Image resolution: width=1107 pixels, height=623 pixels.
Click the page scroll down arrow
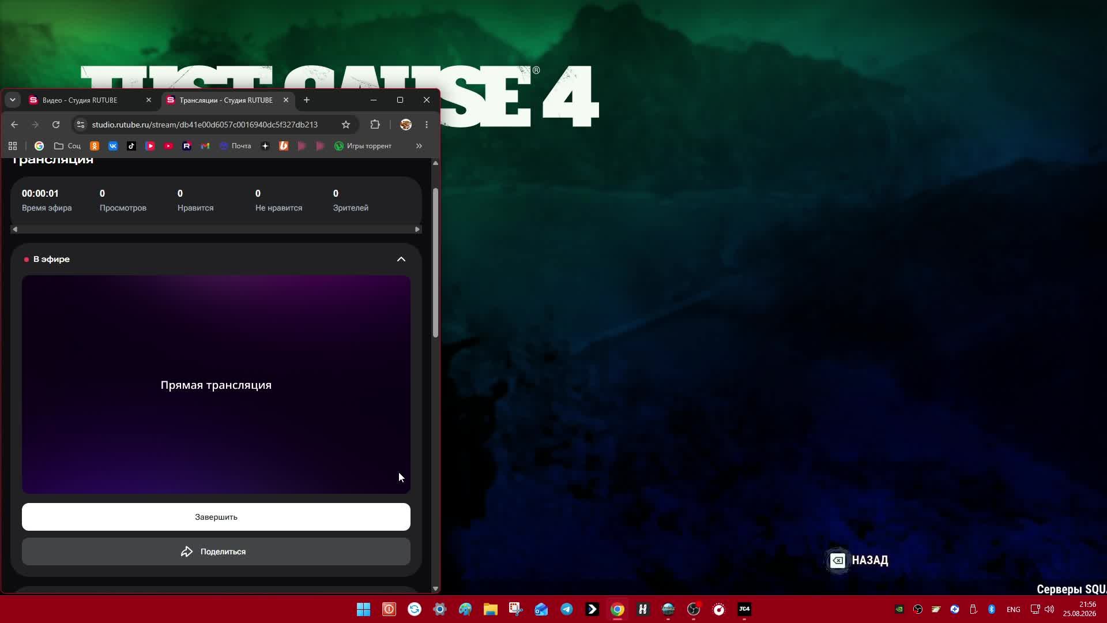435,589
